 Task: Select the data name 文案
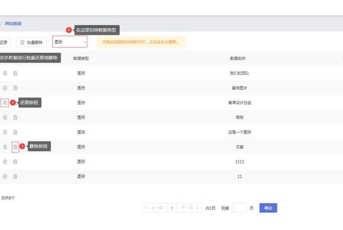click(240, 147)
